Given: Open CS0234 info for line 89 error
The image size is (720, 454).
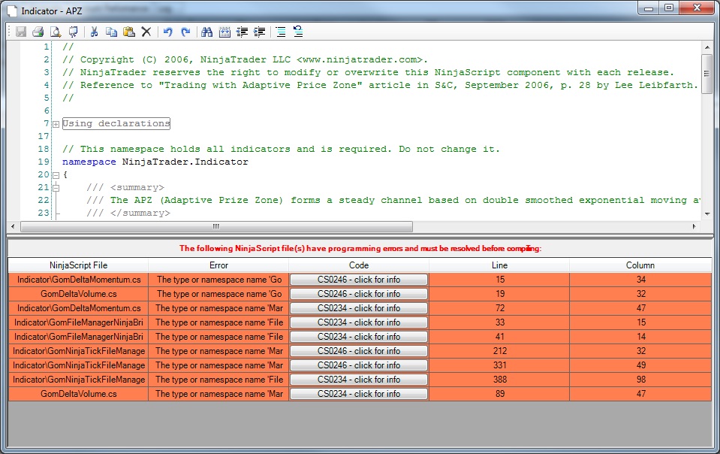Looking at the screenshot, I should click(359, 393).
